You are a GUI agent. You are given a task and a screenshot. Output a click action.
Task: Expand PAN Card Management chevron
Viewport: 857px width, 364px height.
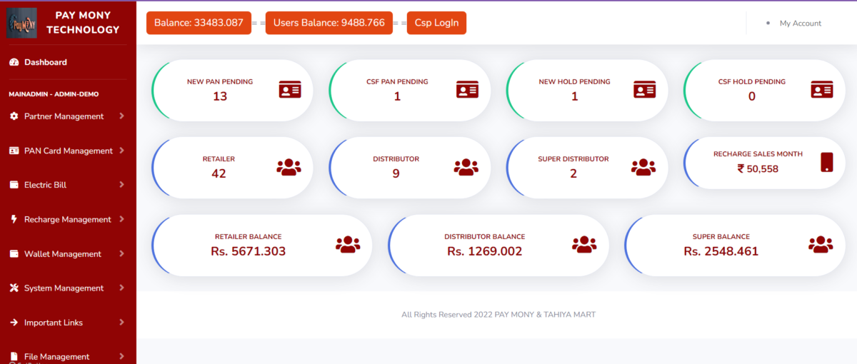[x=121, y=150]
